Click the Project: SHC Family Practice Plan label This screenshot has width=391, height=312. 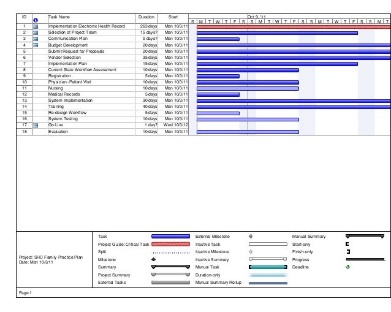click(51, 257)
